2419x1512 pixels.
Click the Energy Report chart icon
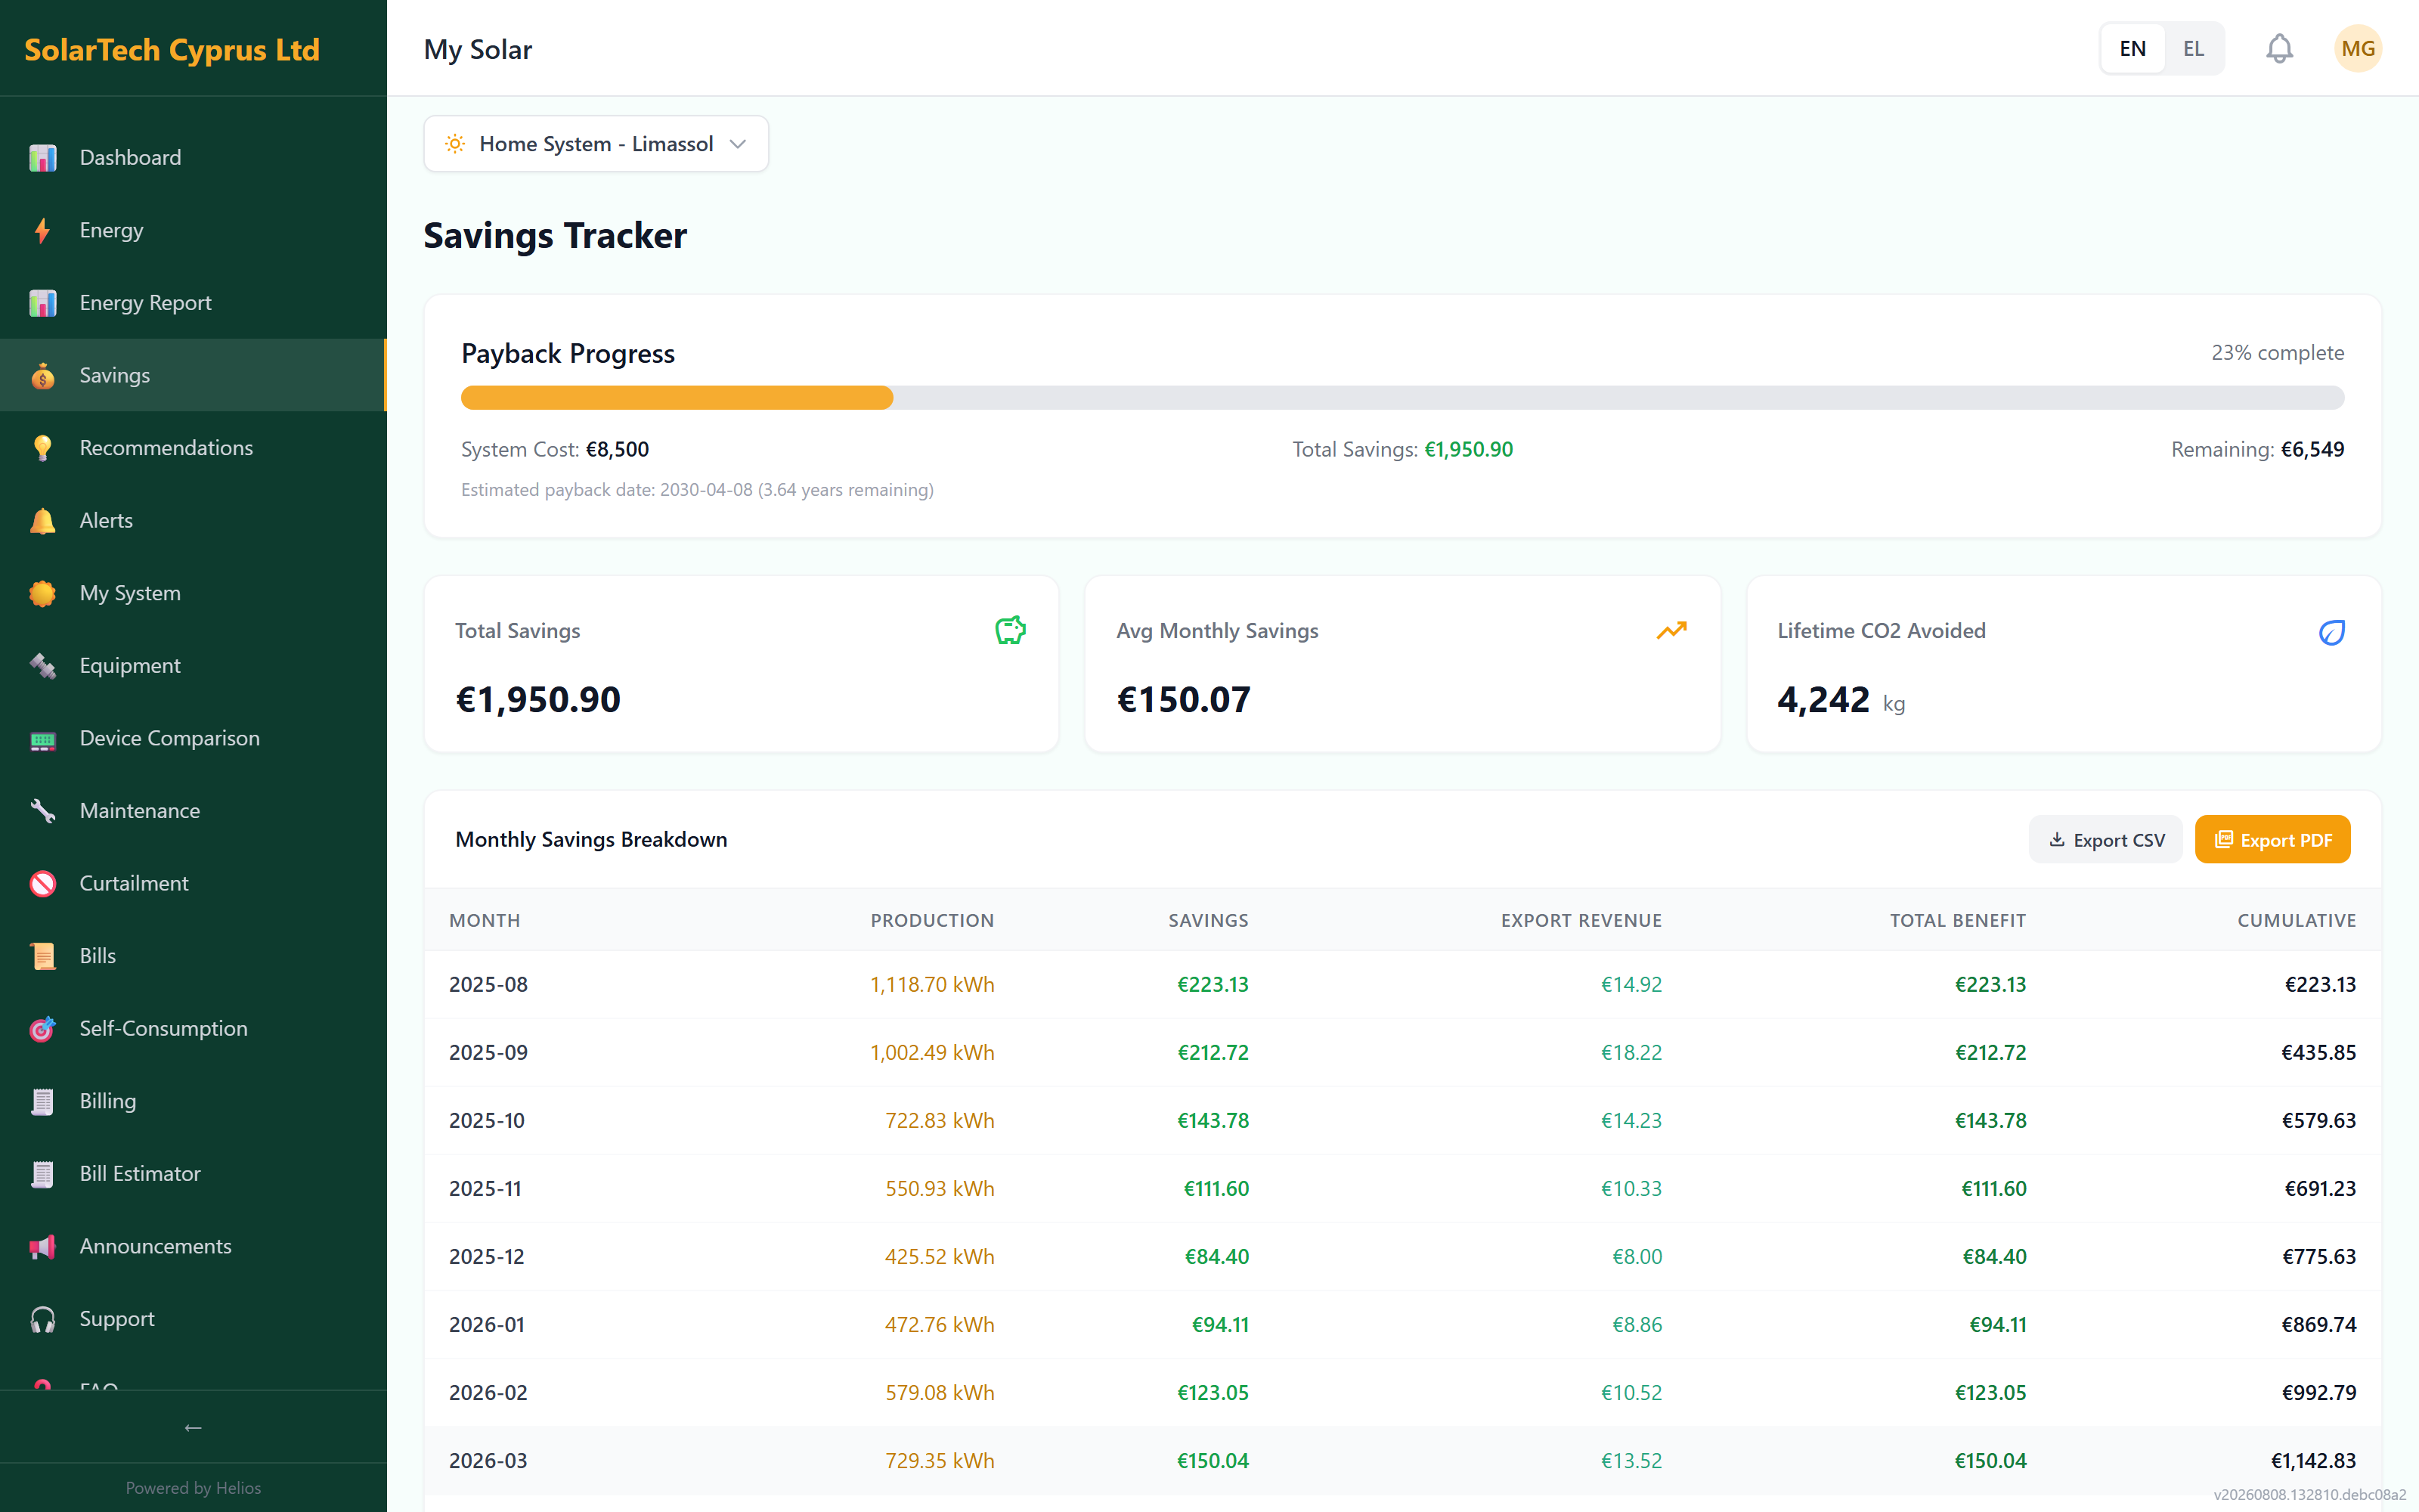(x=42, y=303)
